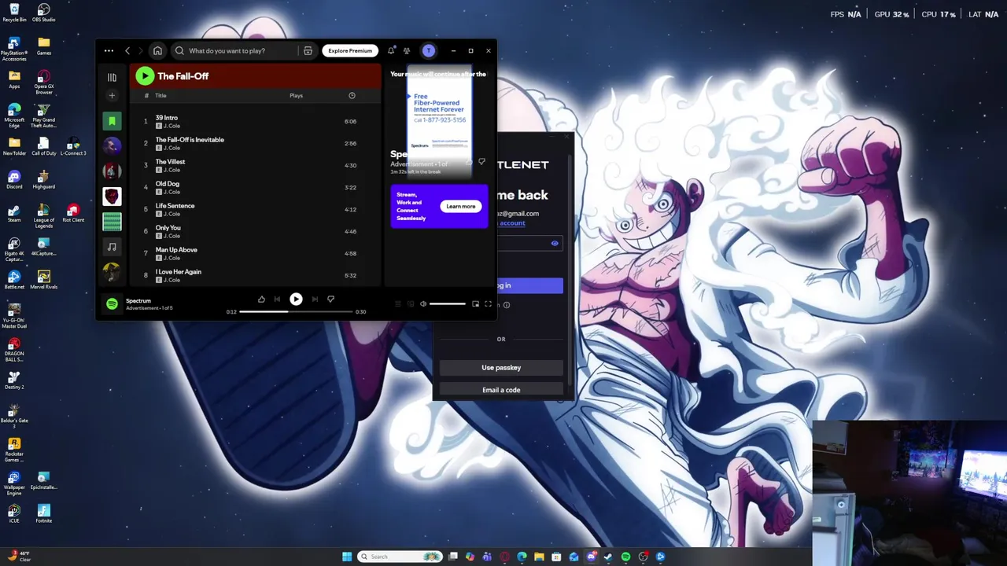Open the Friend Activity icon
The height and width of the screenshot is (566, 1007).
point(407,50)
